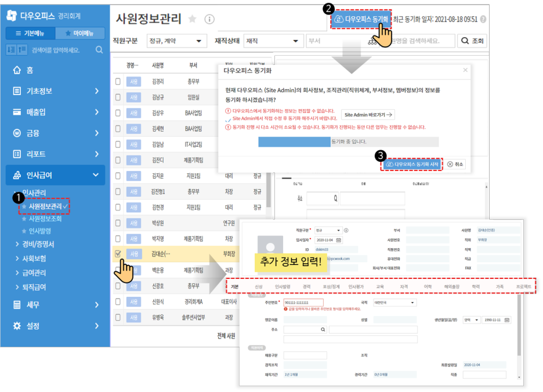Open the 재직상태 재직 dropdown
The width and height of the screenshot is (543, 392).
coord(274,41)
